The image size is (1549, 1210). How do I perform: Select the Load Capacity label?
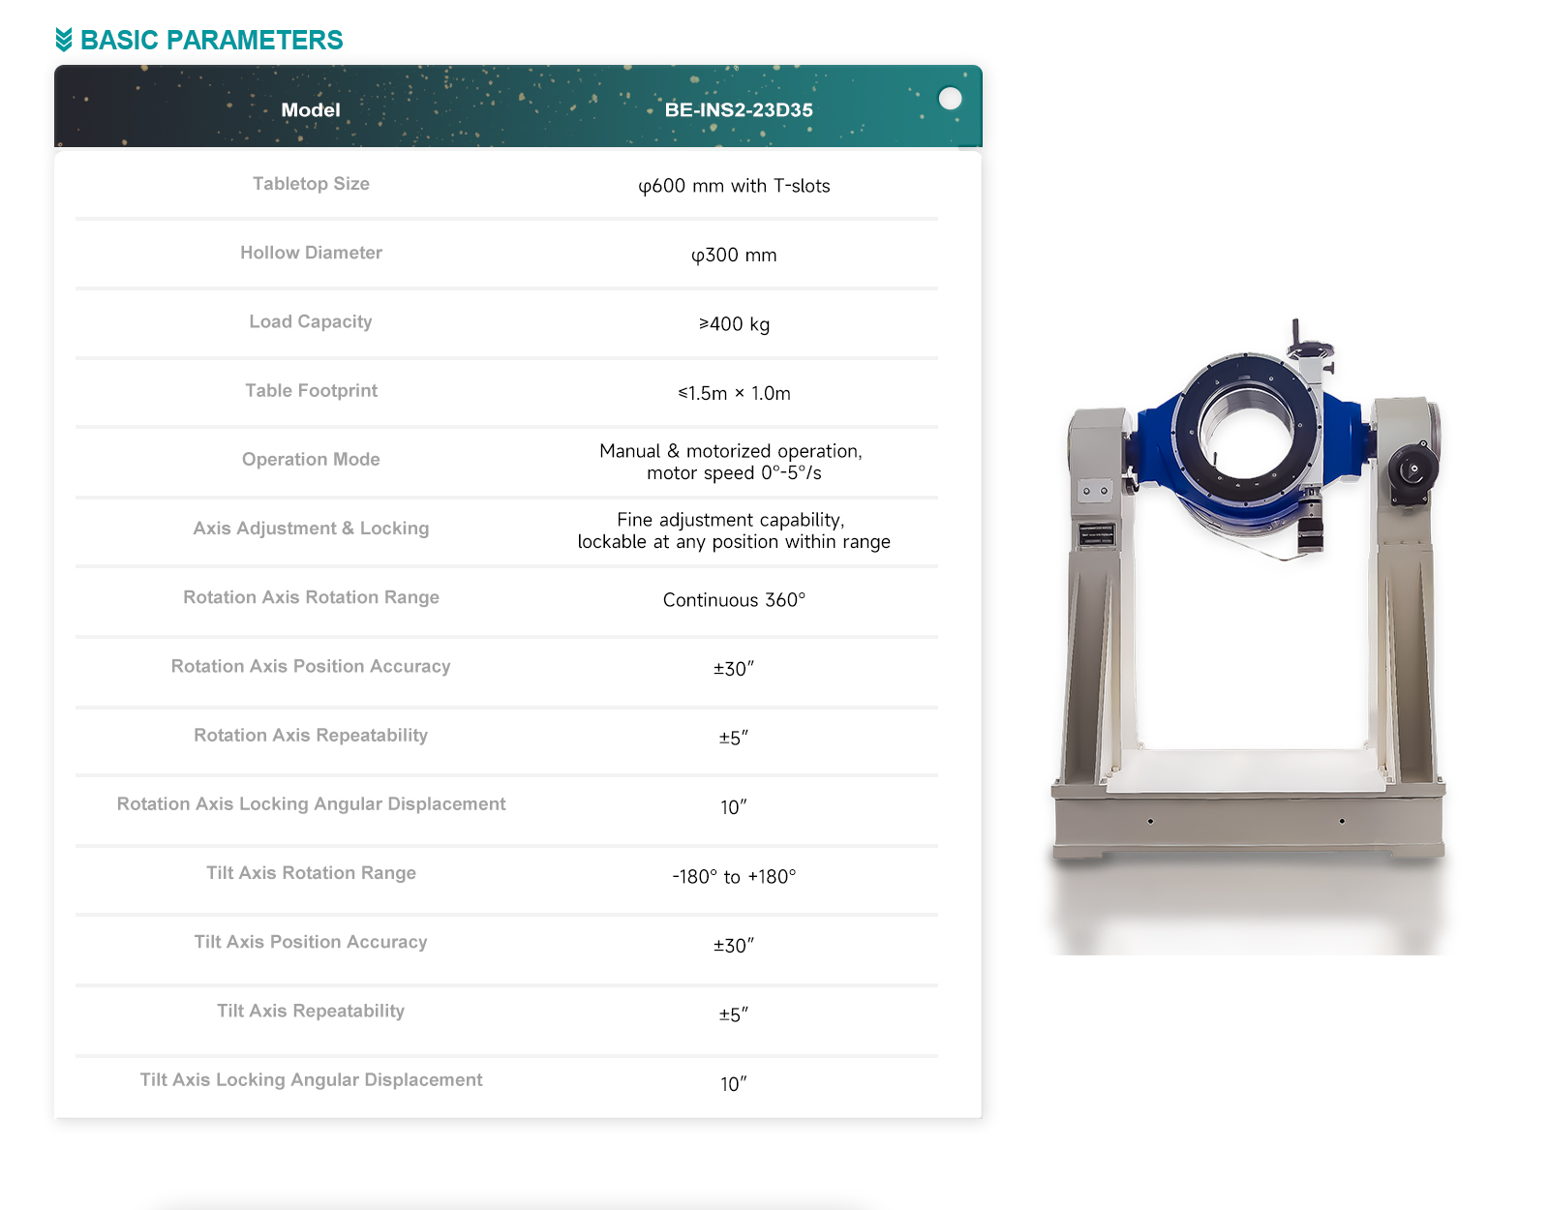click(310, 321)
